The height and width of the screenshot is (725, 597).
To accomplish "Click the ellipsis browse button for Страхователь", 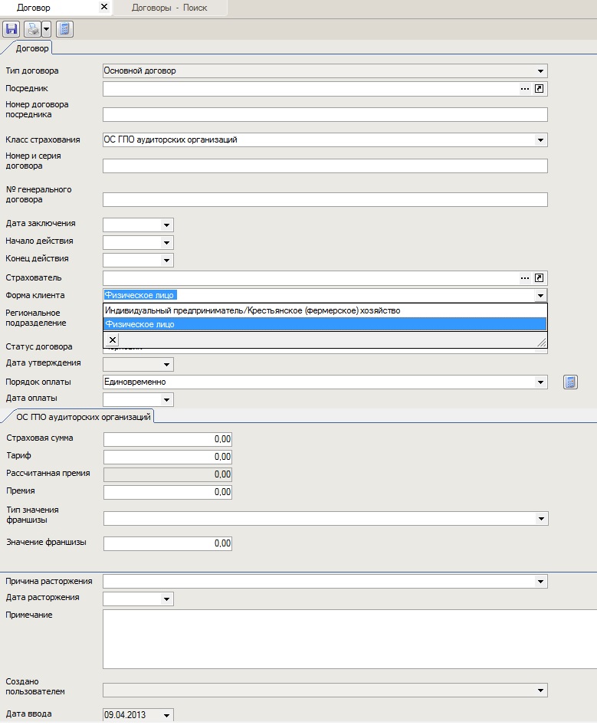I will pos(525,278).
